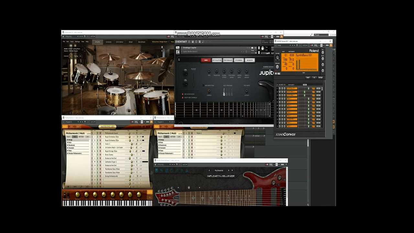Viewport: 414px width, 233px height.
Task: Click the ADVANCED tab button in Jupiter
Action: point(250,60)
